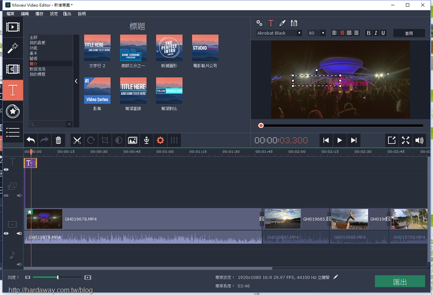Image resolution: width=433 pixels, height=295 pixels.
Task: Click the 套用 apply button
Action: click(409, 33)
